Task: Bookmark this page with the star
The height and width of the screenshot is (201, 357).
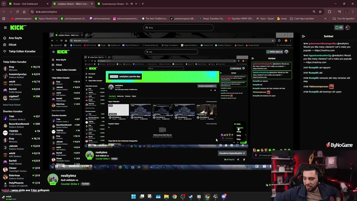Action: 320,12
